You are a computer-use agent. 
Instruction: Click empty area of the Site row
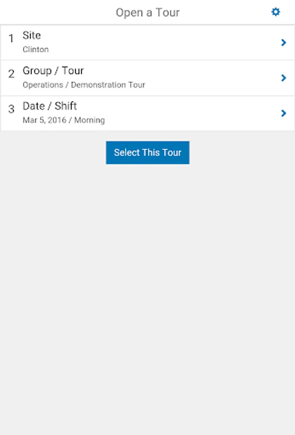[x=169, y=43]
